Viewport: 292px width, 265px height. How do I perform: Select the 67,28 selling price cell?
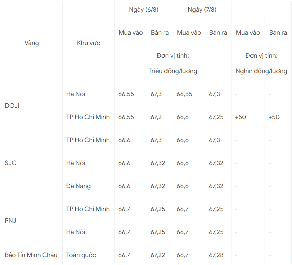coord(216,255)
